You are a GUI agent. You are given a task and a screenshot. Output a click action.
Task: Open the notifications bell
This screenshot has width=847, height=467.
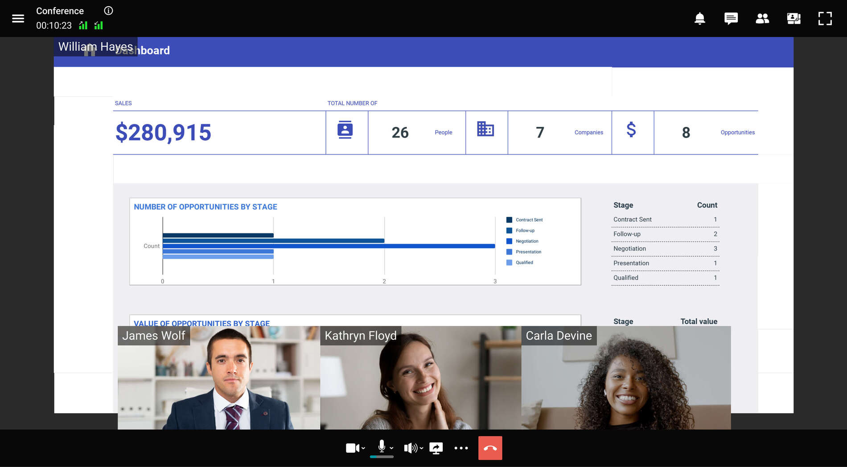pyautogui.click(x=699, y=18)
